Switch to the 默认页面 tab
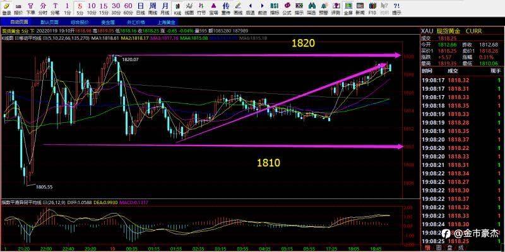Screen dimensions: 505x252 pyautogui.click(x=49, y=22)
